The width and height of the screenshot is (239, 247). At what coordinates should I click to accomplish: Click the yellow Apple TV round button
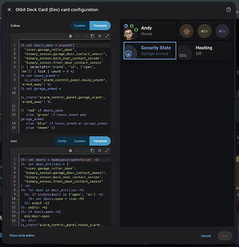click(204, 31)
